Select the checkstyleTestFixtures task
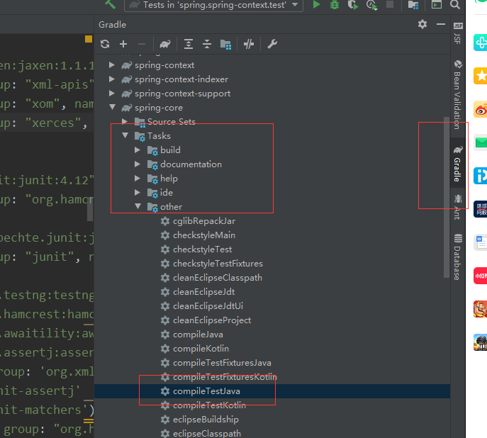Screen dimensions: 487x438 218,264
